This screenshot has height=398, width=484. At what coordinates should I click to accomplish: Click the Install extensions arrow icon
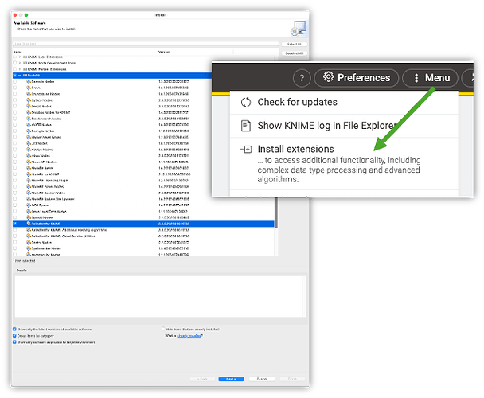246,150
